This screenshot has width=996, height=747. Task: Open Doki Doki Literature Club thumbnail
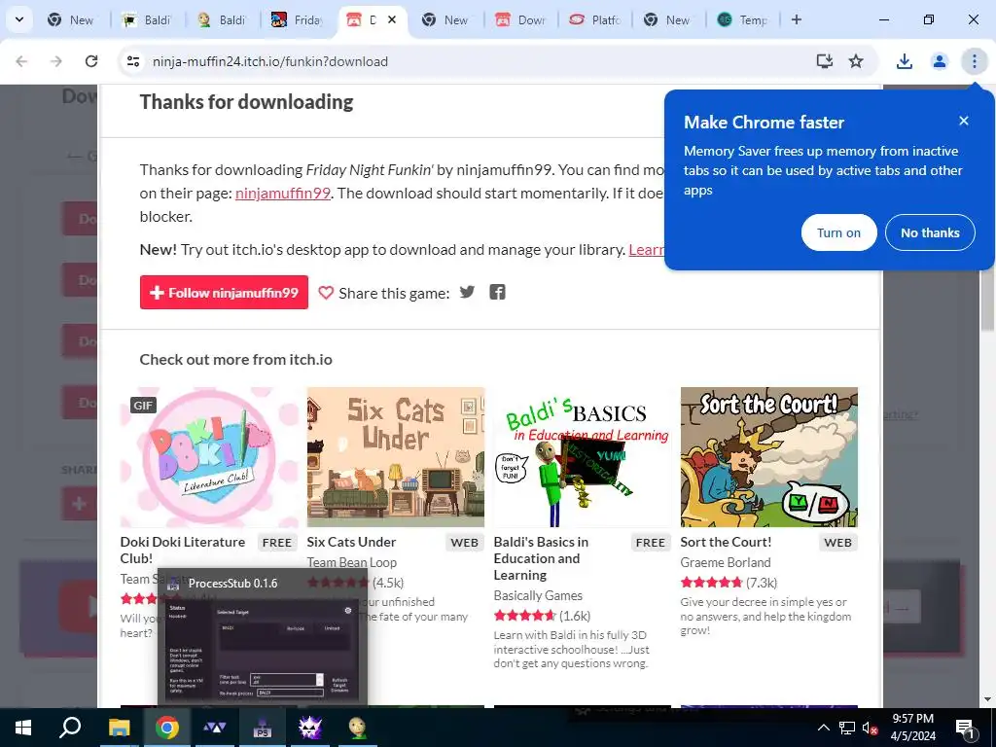tap(209, 457)
